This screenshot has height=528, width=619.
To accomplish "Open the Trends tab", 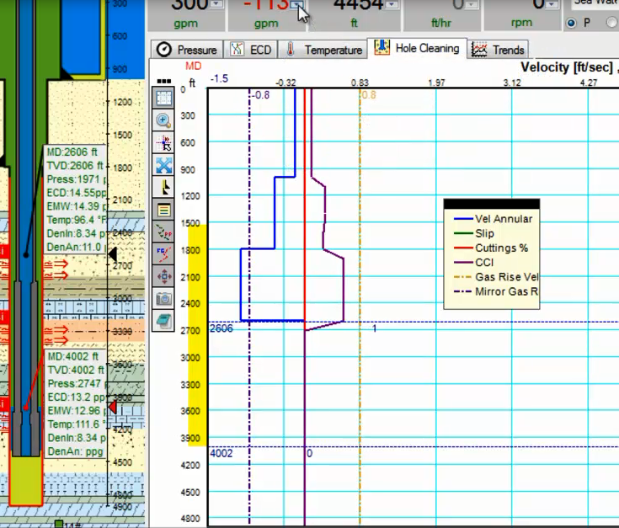I will coord(498,50).
